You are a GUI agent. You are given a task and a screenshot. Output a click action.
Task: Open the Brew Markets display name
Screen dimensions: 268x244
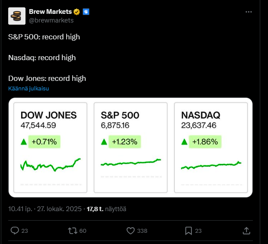click(x=50, y=12)
